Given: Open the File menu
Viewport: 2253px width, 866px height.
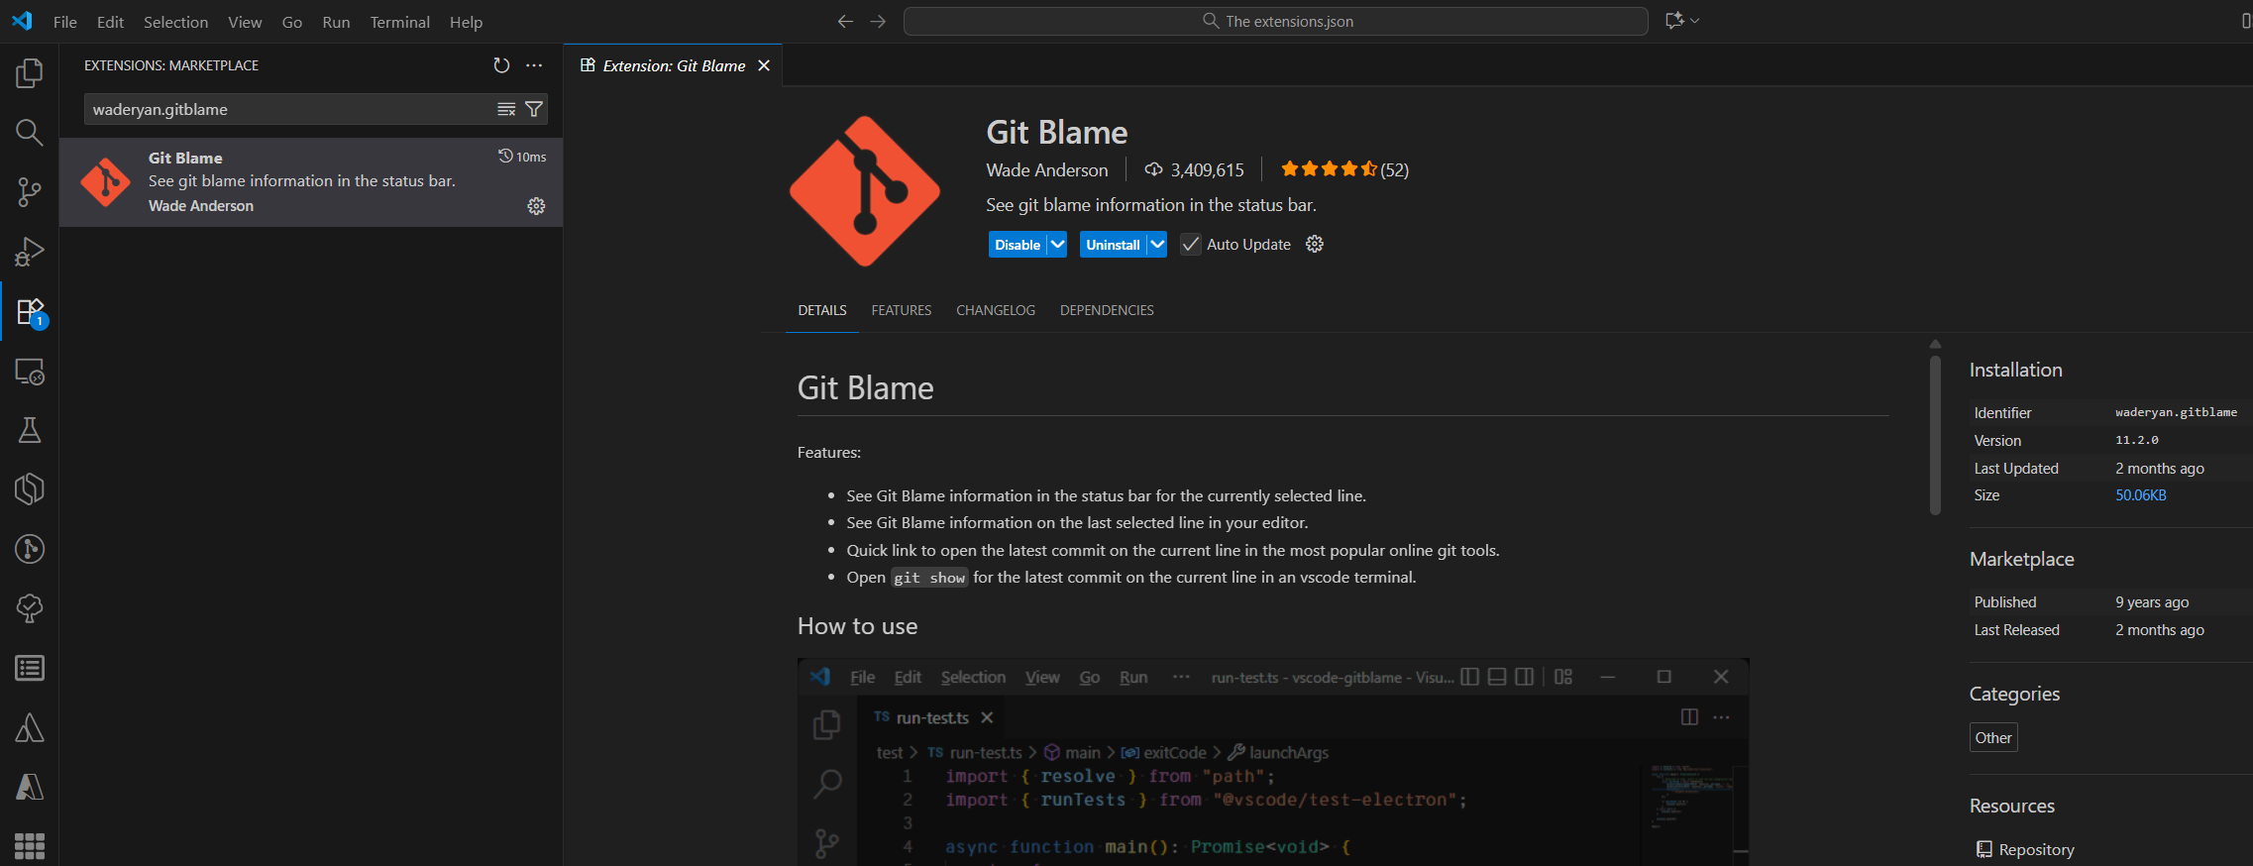Looking at the screenshot, I should pyautogui.click(x=65, y=22).
